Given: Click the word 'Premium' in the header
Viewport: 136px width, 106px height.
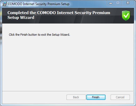Looking at the screenshot, I should 101,13.
